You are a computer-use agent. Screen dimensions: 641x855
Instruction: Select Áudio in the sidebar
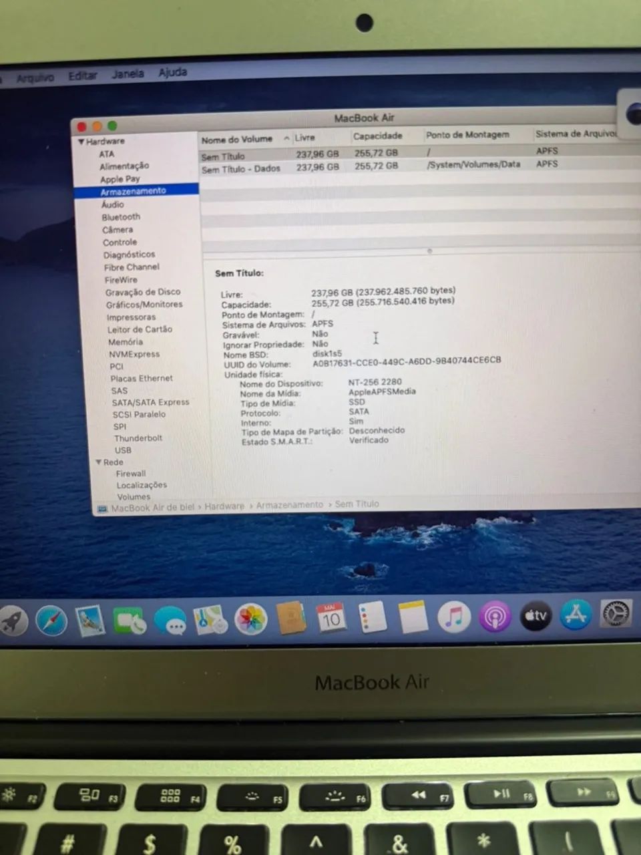[113, 204]
